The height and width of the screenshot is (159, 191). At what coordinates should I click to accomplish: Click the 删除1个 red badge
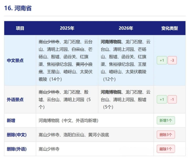click(166, 149)
